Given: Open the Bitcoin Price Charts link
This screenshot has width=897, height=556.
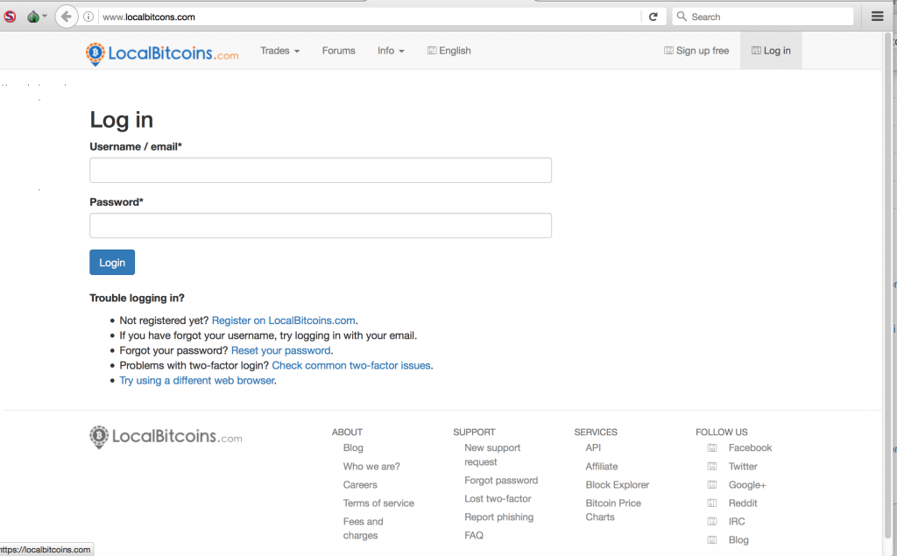Looking at the screenshot, I should pyautogui.click(x=613, y=510).
